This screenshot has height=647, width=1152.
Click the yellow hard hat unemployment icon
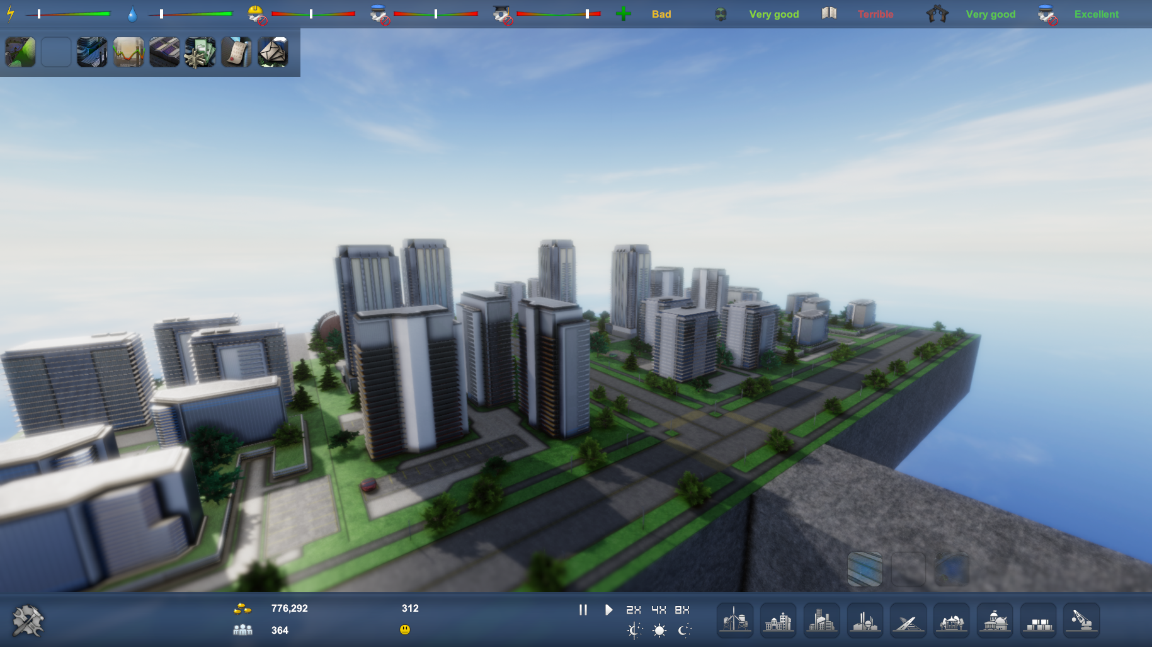[x=257, y=14]
